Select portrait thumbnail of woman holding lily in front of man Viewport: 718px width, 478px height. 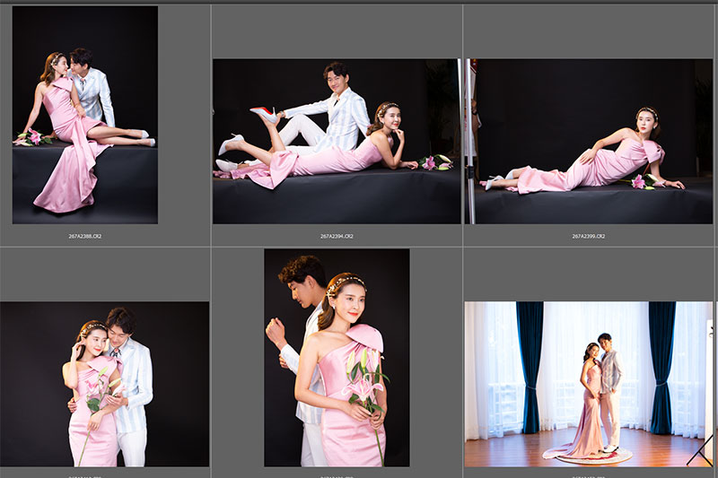pos(337,358)
